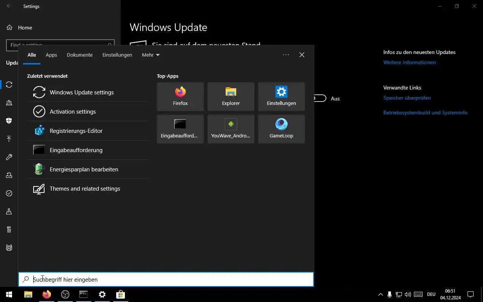The height and width of the screenshot is (302, 483).
Task: Open Backup upload-arrow icon in sidebar
Action: click(x=9, y=139)
